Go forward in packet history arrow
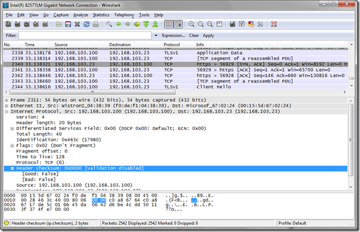The width and height of the screenshot is (360, 232). point(128,24)
